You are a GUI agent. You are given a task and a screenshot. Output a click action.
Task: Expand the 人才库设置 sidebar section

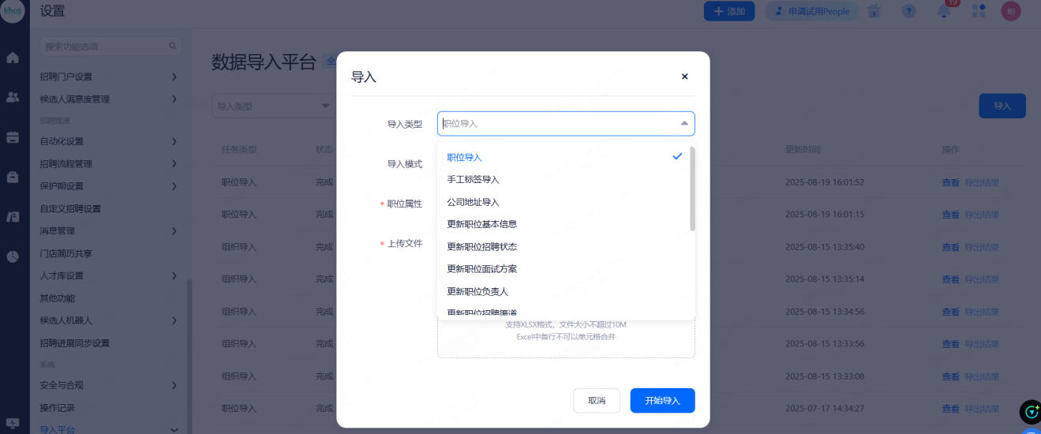pyautogui.click(x=174, y=275)
